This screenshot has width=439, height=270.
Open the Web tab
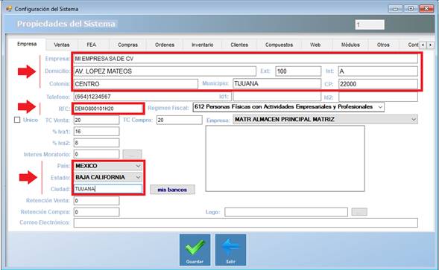315,45
